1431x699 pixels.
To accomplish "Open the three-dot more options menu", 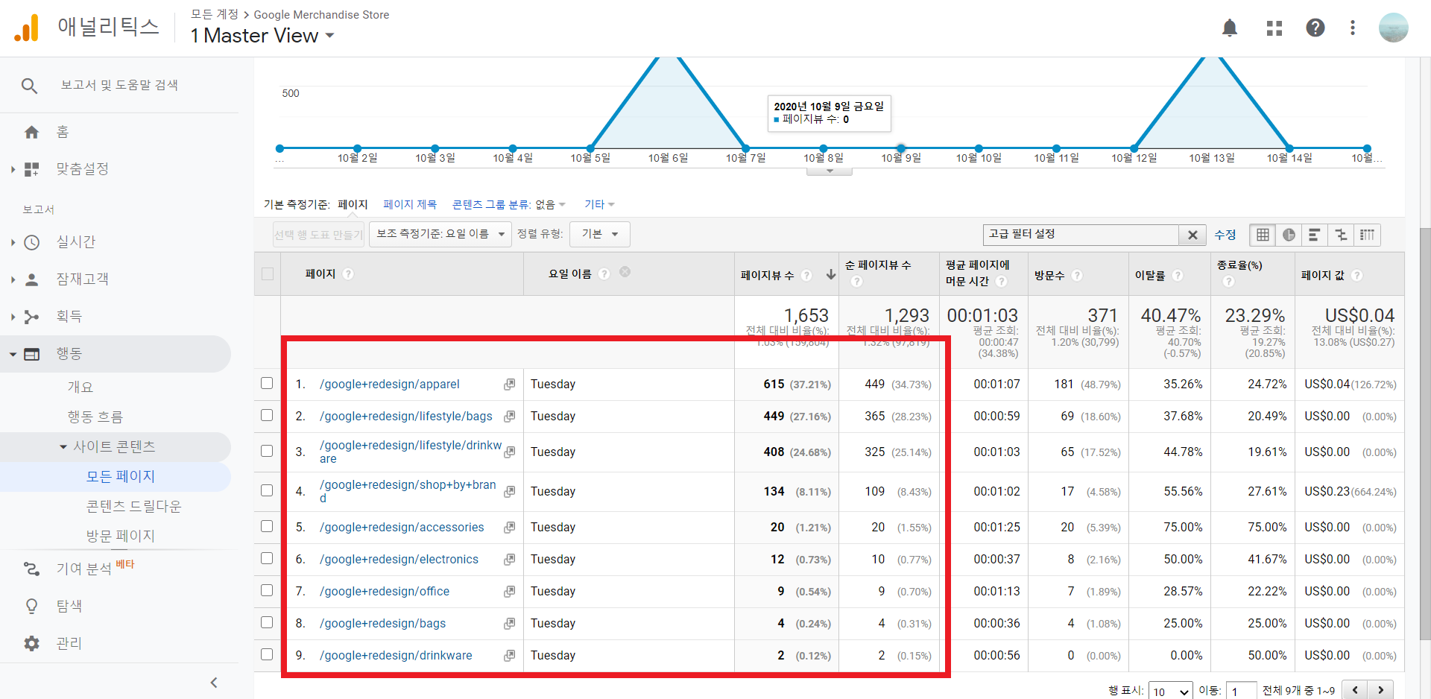I will coord(1353,28).
